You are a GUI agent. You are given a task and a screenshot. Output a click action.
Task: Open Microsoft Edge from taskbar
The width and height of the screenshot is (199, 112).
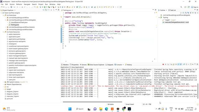click(x=106, y=109)
